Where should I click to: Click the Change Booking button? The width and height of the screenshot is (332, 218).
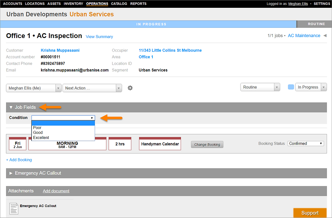207,144
